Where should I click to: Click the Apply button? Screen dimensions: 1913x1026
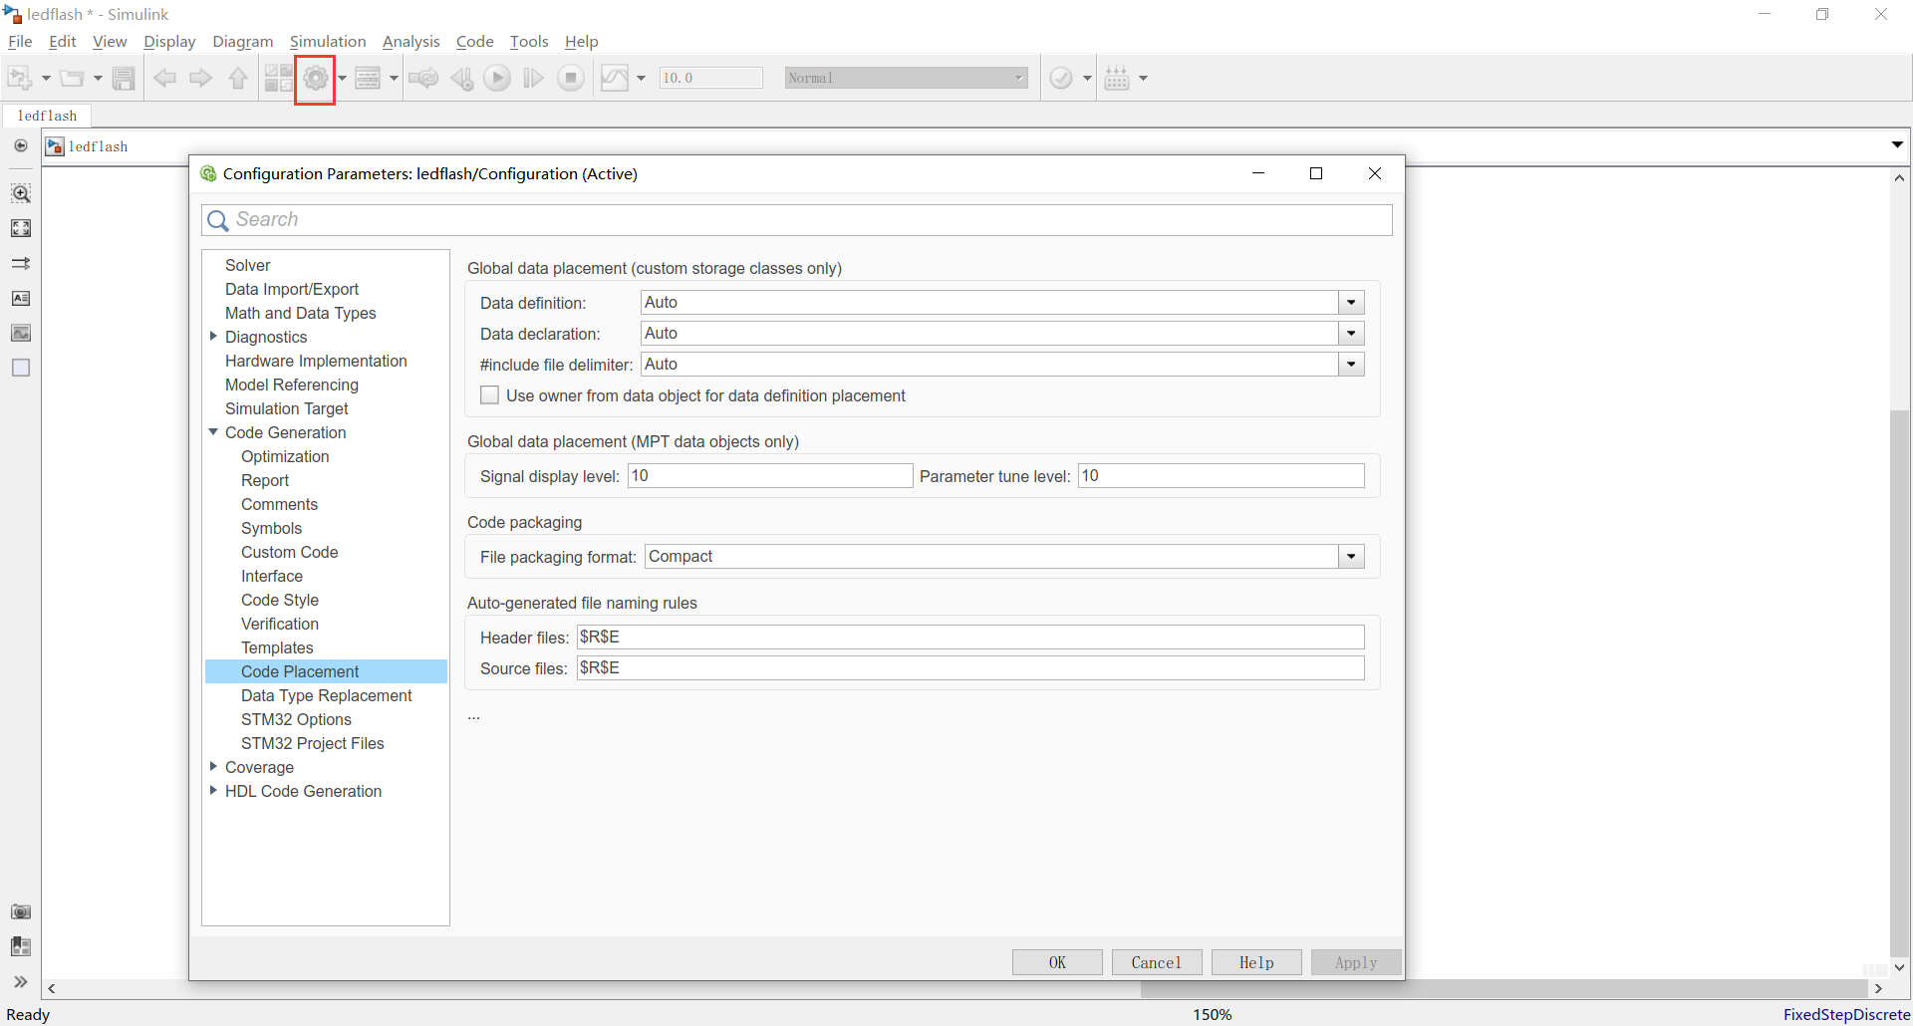point(1356,962)
